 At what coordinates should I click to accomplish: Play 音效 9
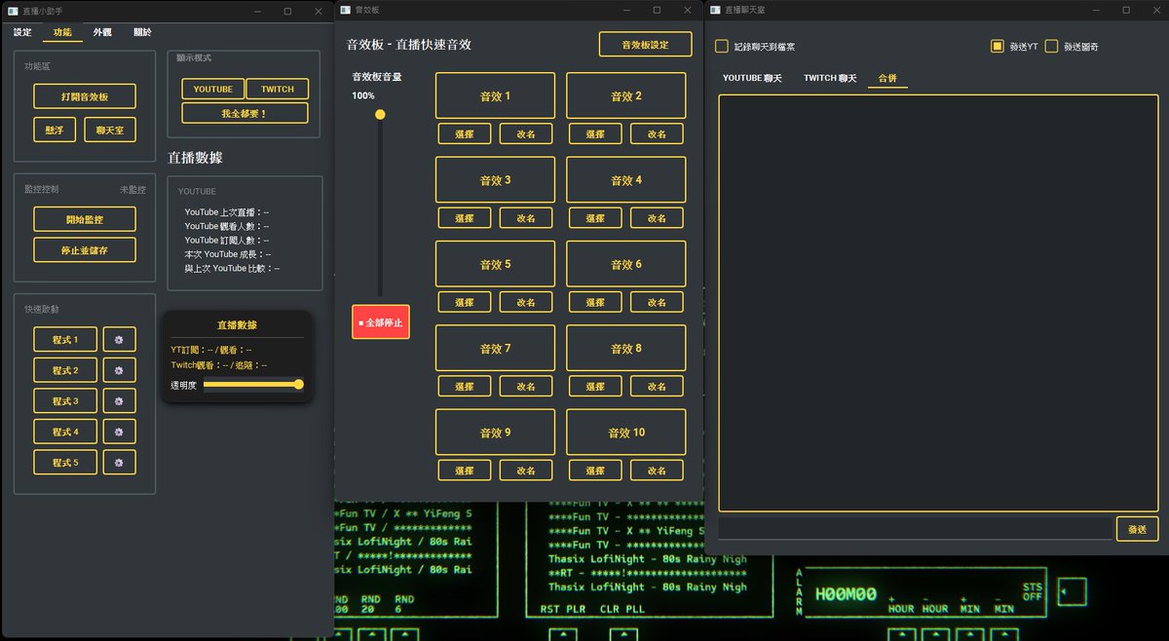[x=495, y=433]
